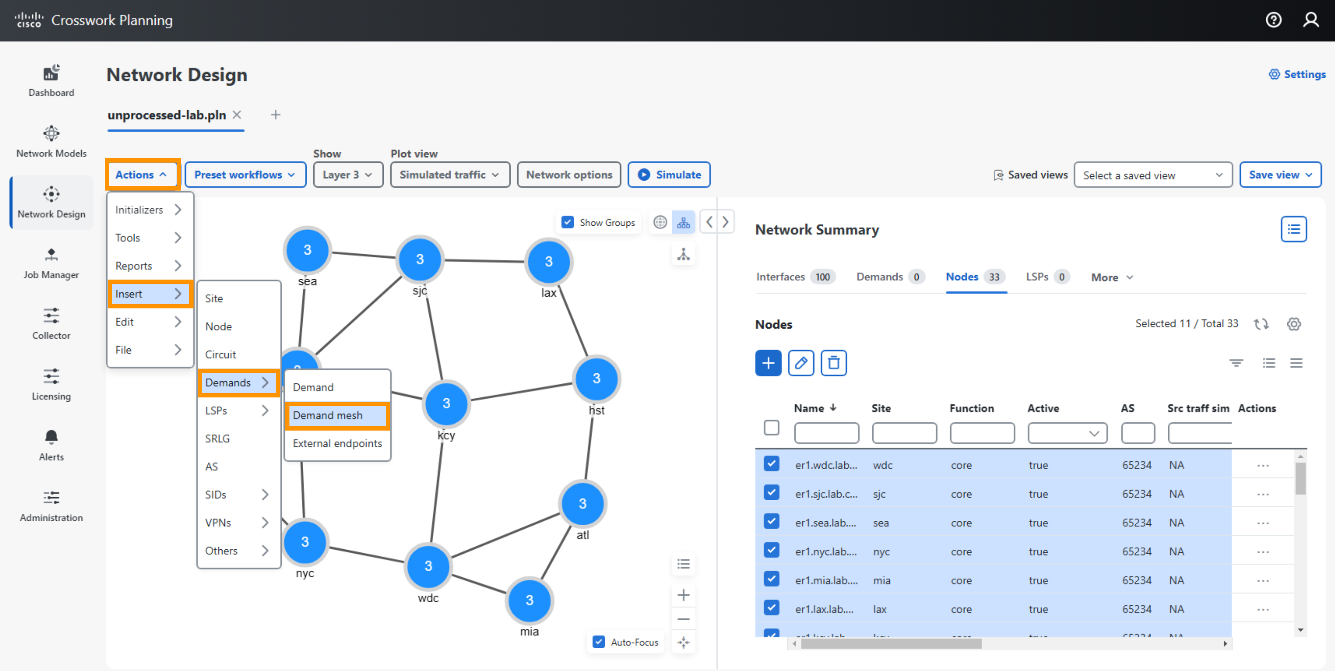
Task: Uncheck the er1.wdc.lab row checkbox
Action: [771, 463]
